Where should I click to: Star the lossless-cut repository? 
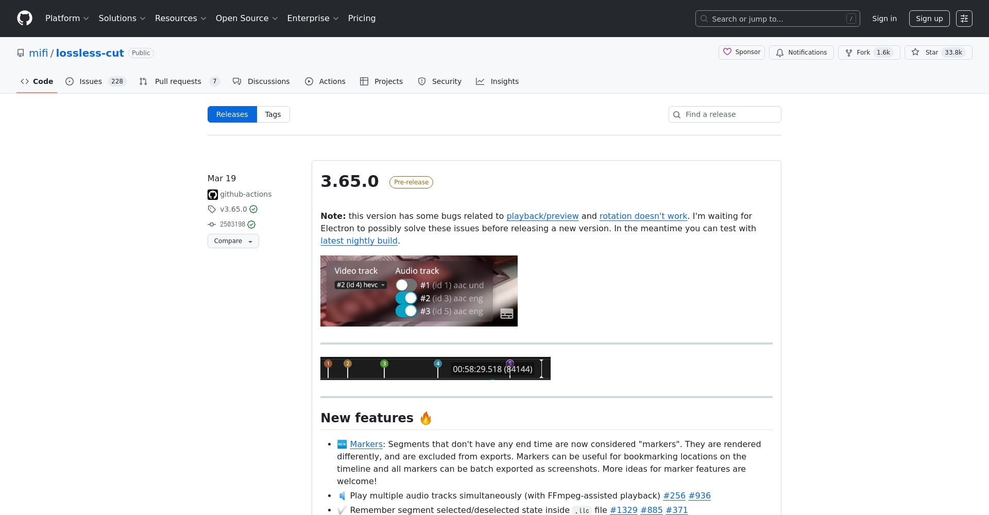click(x=937, y=53)
